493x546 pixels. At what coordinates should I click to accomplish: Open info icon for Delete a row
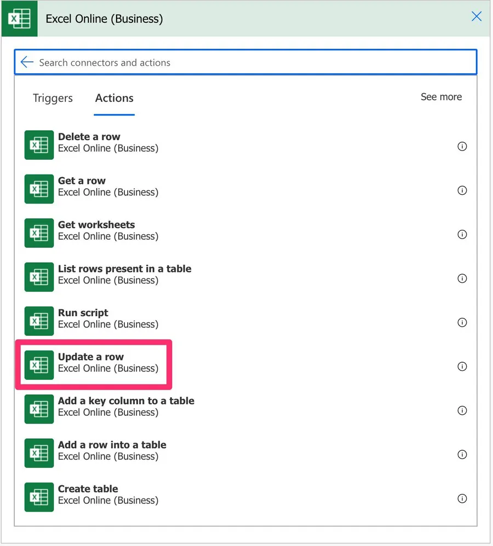462,147
